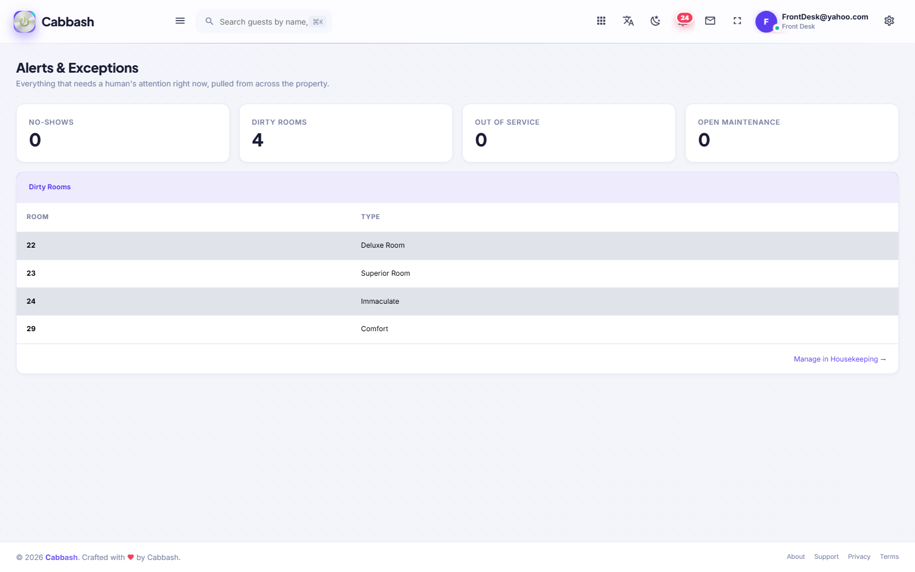Select room 22 row
The width and height of the screenshot is (915, 572).
[457, 245]
